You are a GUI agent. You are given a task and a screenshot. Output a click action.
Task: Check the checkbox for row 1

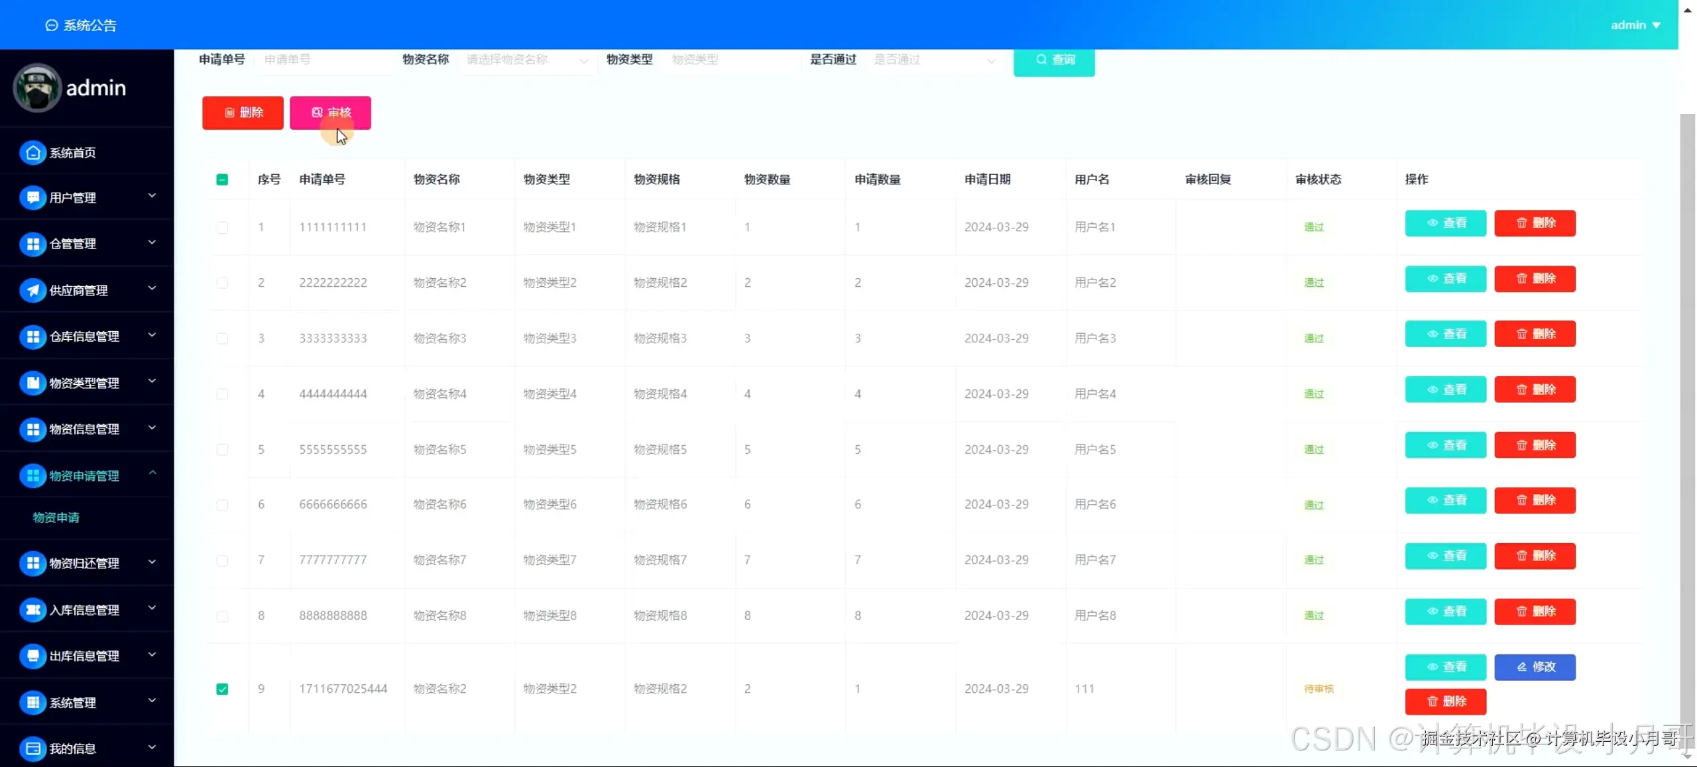pos(222,227)
